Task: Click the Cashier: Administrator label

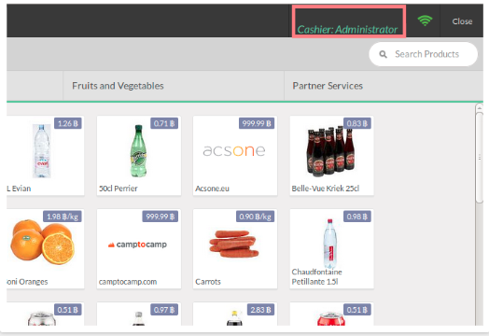Action: click(347, 29)
